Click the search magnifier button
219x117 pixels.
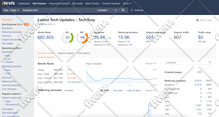point(123,10)
